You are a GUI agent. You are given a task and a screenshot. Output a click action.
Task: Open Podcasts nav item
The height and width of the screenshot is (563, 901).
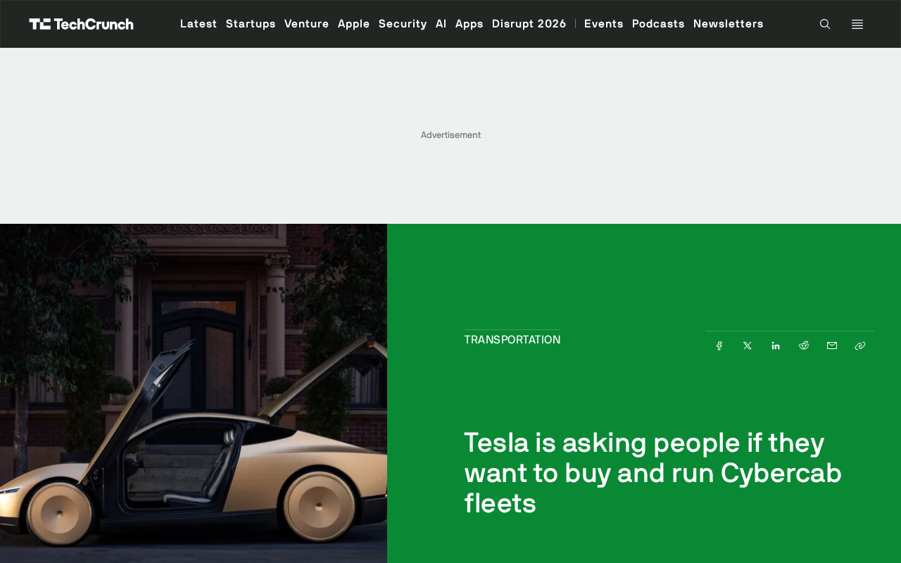[658, 24]
